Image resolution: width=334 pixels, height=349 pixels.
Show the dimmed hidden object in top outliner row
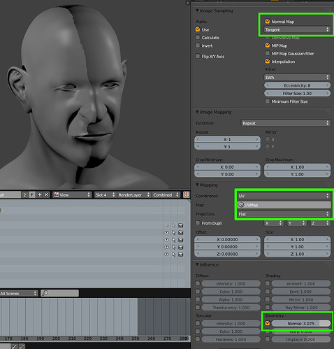[x=166, y=225]
